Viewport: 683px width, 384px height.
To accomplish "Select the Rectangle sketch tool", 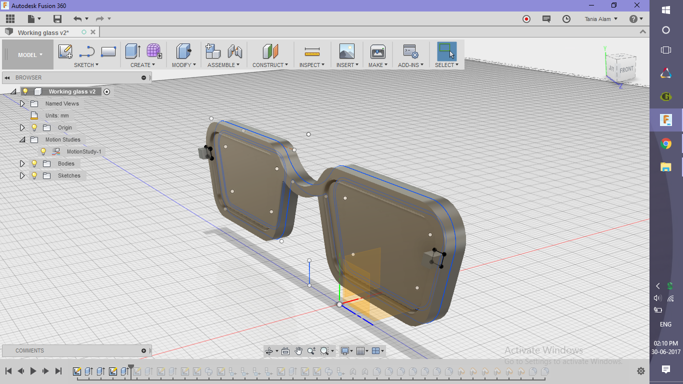I will pos(108,51).
